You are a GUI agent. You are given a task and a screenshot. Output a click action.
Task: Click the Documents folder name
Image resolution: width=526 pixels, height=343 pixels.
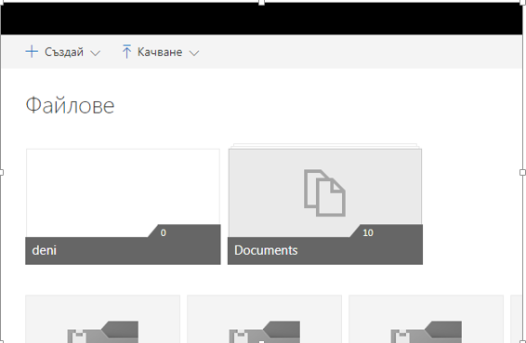[x=266, y=250]
